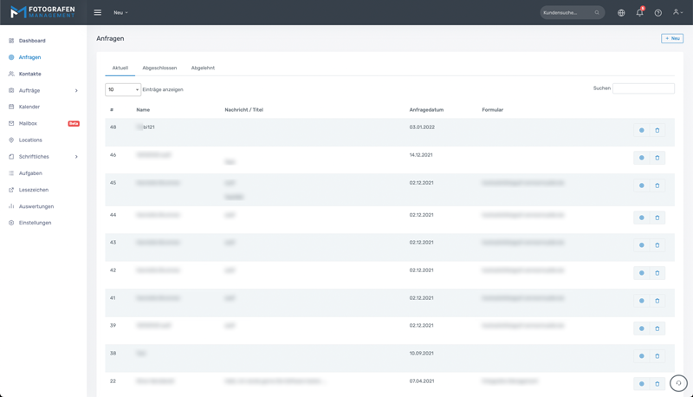Open Kalender in the sidebar
Viewport: 693px width, 397px height.
(29, 107)
